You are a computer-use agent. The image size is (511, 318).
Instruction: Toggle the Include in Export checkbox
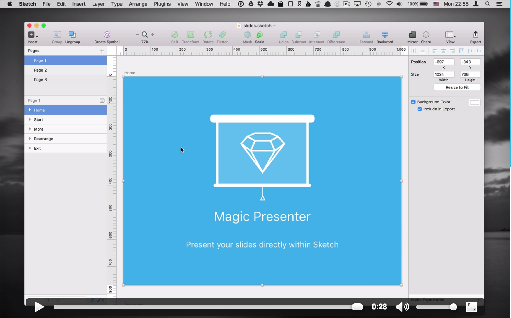(x=420, y=109)
